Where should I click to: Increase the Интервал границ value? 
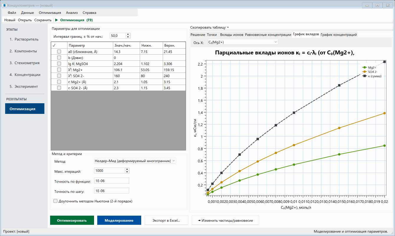pyautogui.click(x=128, y=34)
